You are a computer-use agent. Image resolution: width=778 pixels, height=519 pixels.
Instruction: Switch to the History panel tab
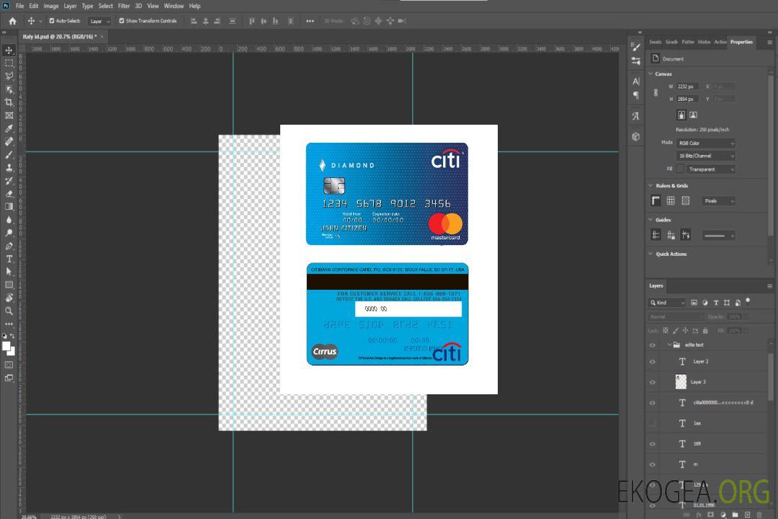coord(704,43)
